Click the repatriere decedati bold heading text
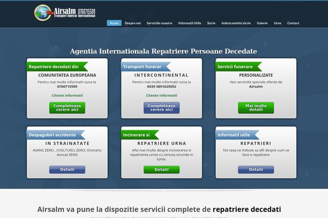328x218 pixels. 247,209
